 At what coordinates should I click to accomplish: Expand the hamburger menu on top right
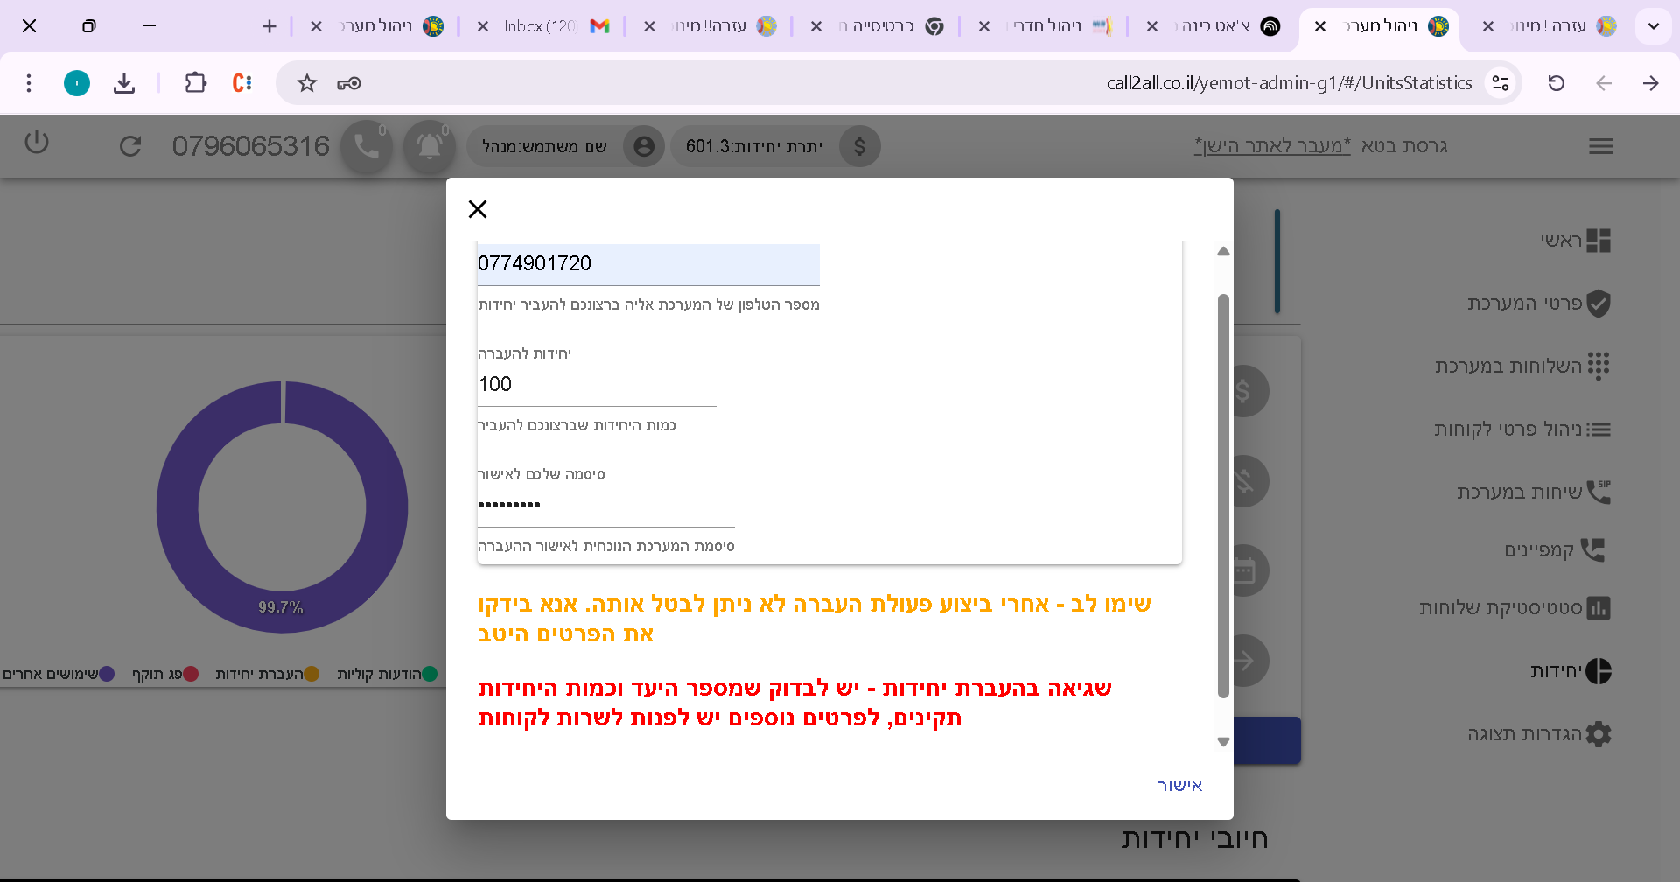pyautogui.click(x=1601, y=146)
